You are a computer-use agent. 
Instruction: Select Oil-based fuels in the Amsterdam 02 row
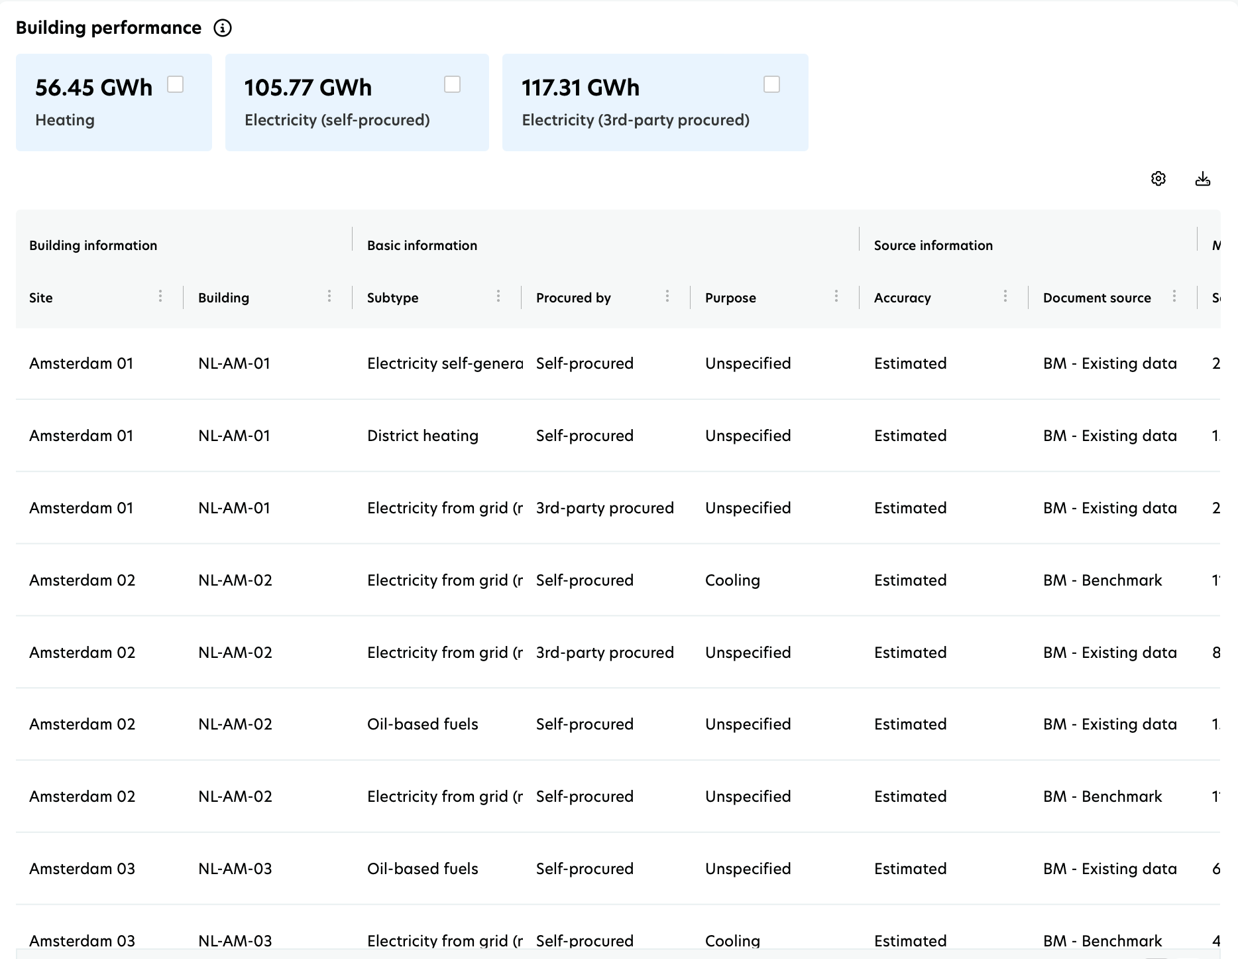click(x=423, y=724)
